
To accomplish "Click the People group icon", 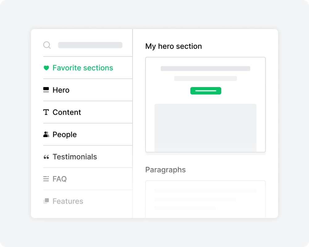I will tap(46, 135).
